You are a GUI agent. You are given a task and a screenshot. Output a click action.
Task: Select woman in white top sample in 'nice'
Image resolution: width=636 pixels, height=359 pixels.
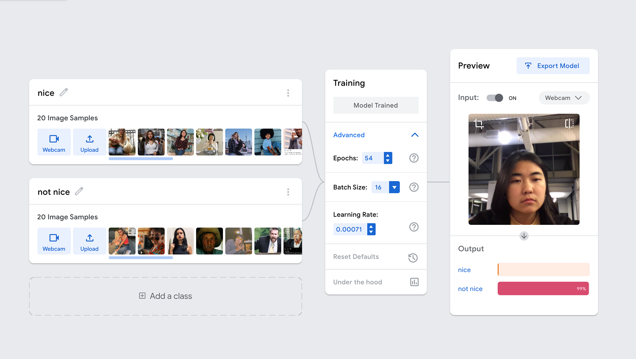pos(151,142)
